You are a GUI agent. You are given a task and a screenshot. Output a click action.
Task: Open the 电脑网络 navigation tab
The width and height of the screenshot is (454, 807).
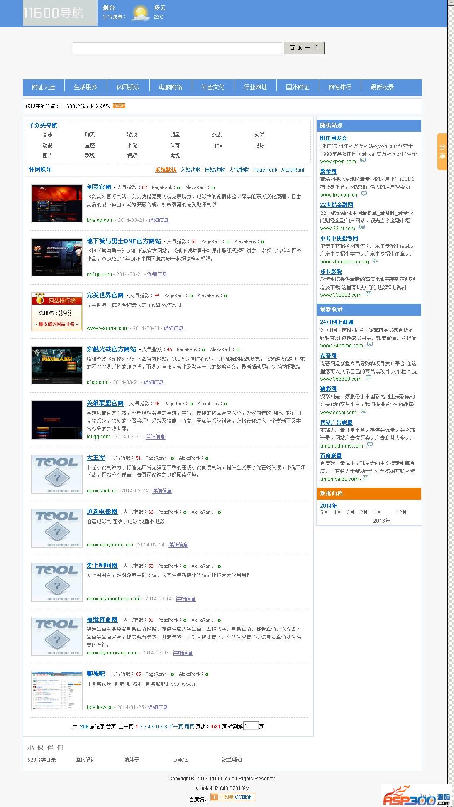[171, 87]
